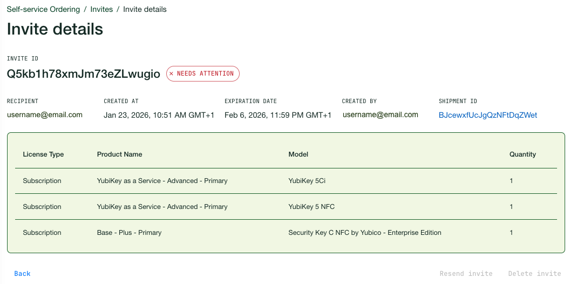Click the Back link

pyautogui.click(x=22, y=274)
